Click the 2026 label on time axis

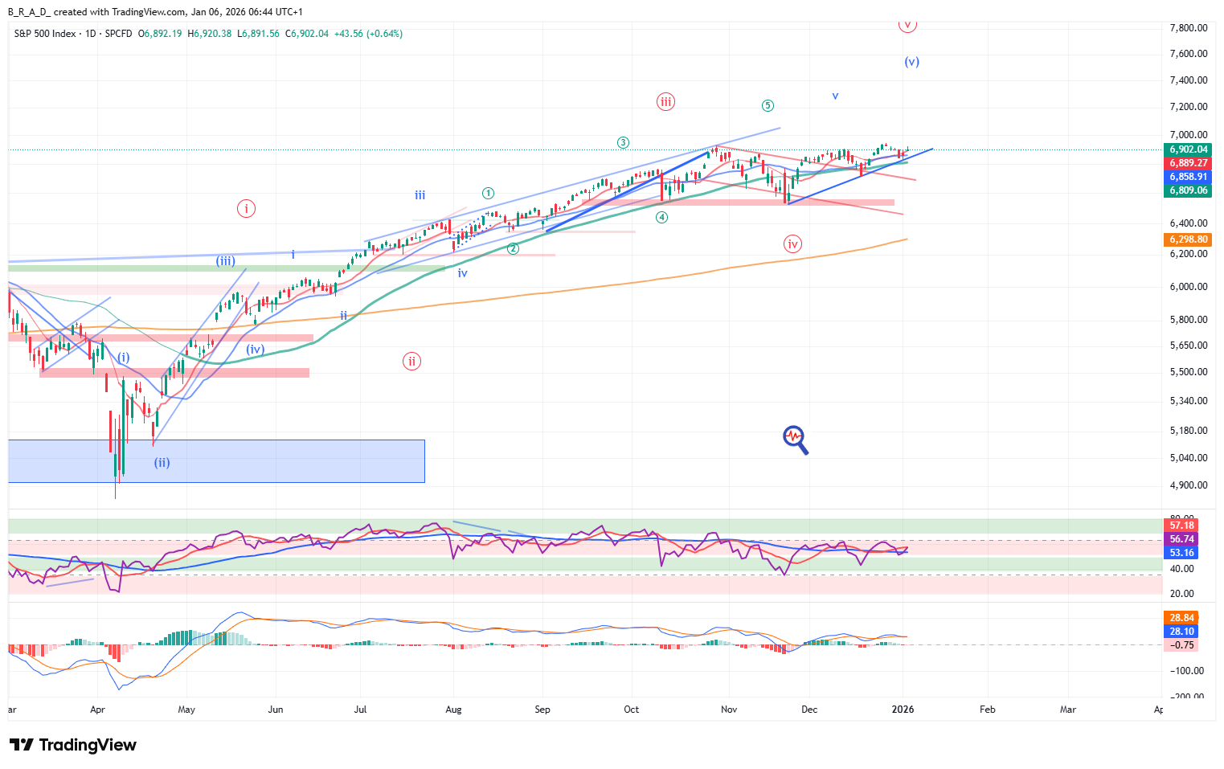click(902, 710)
